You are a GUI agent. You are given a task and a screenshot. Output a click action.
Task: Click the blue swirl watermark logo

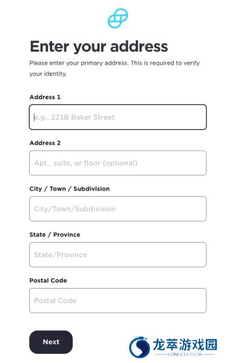(x=139, y=347)
